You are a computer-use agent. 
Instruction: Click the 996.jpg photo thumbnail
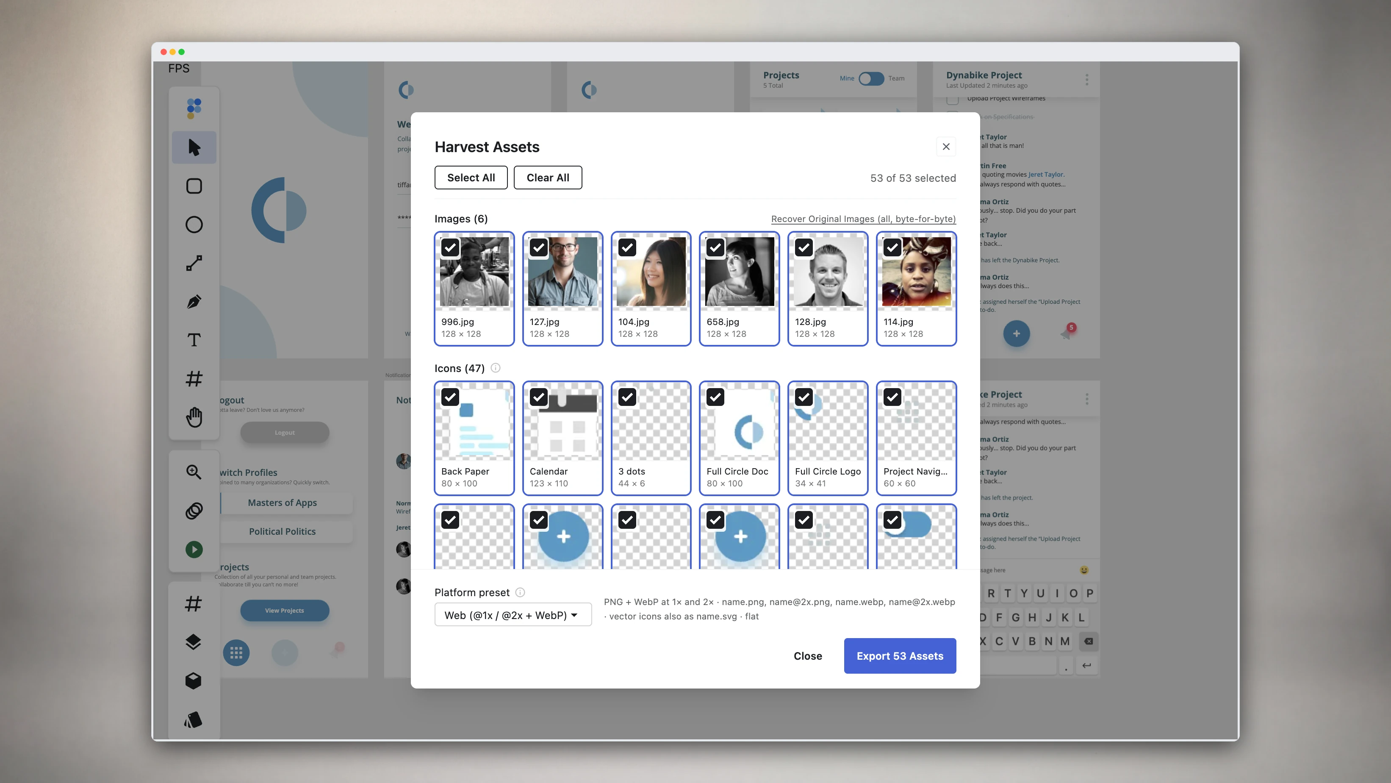(x=474, y=272)
